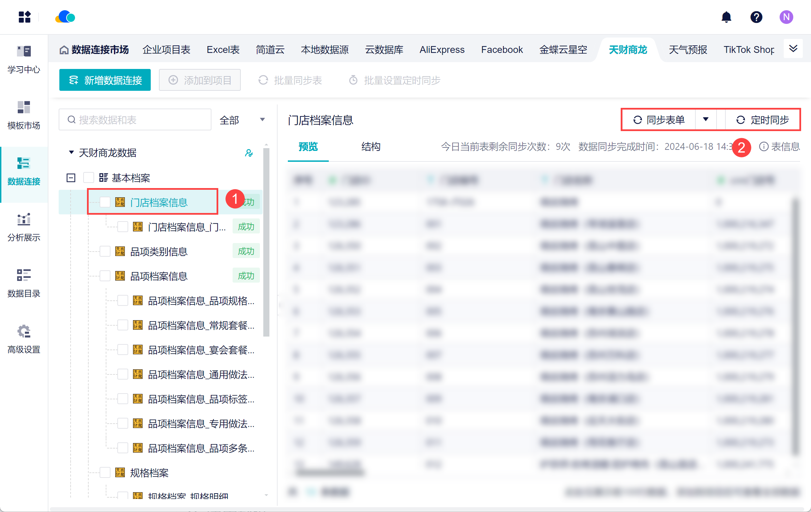Collapse the 基本档案 tree node
This screenshot has width=811, height=512.
71,178
